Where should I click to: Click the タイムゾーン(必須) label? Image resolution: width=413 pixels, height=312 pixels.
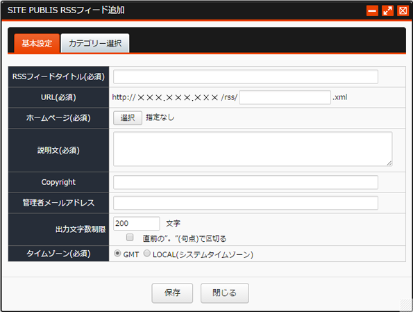click(58, 254)
